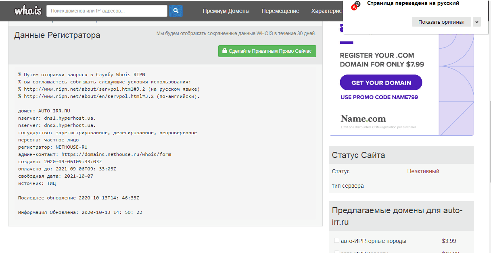
Task: Open Перемещение menu item
Action: (280, 11)
